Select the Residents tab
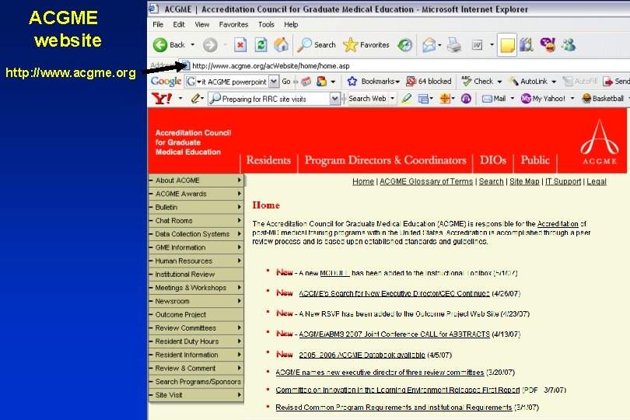This screenshot has width=630, height=420. tap(268, 160)
